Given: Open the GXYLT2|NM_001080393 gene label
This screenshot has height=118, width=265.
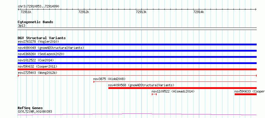Looking at the screenshot, I should click(35, 111).
